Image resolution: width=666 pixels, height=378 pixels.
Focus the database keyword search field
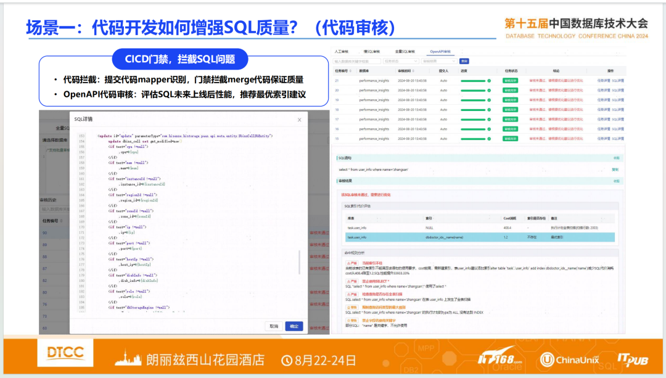point(357,61)
